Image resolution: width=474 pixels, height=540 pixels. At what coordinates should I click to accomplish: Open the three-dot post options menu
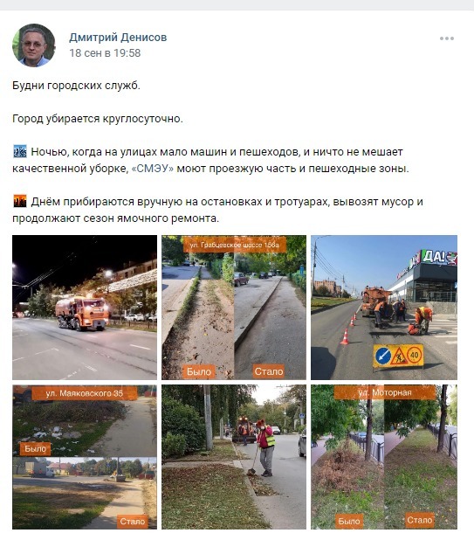pyautogui.click(x=446, y=38)
